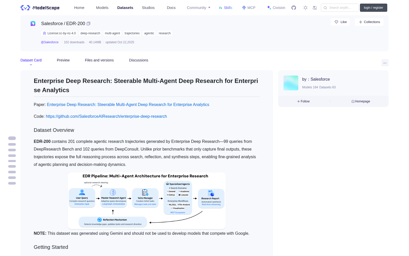
Task: Select the multi-agent tag
Action: (112, 33)
